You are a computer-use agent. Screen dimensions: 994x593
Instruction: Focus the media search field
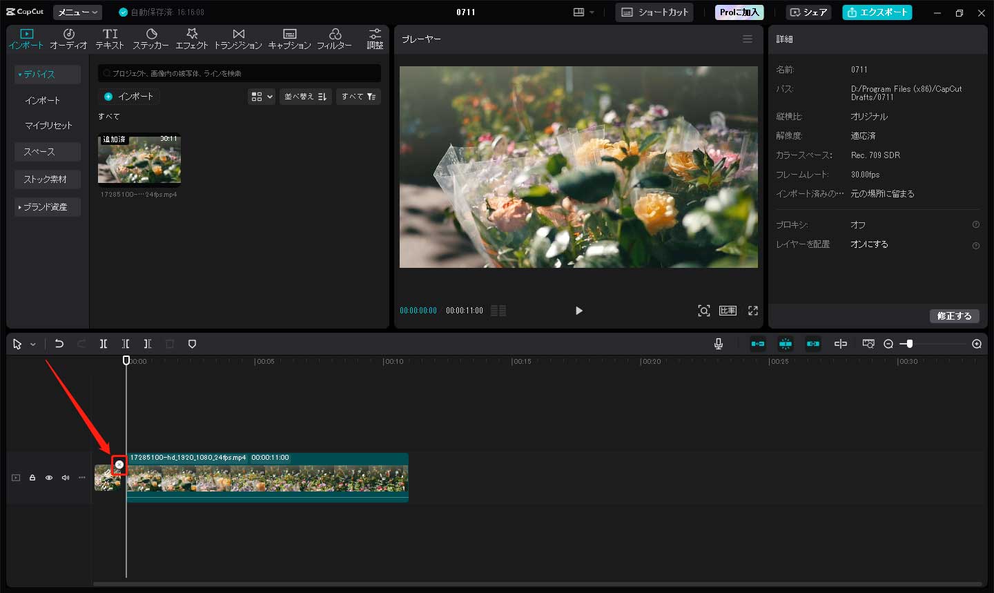coord(240,73)
